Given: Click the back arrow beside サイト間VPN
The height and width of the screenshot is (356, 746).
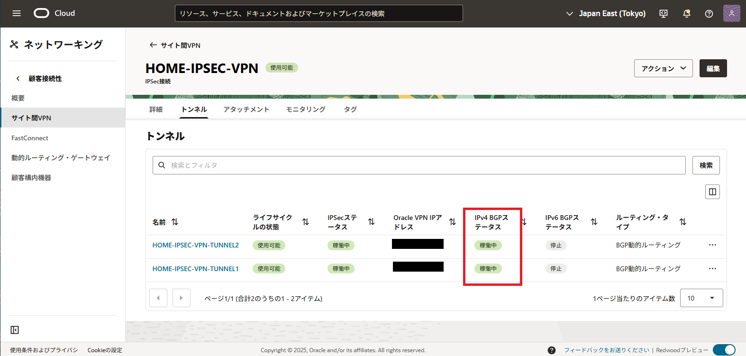Looking at the screenshot, I should coord(153,45).
